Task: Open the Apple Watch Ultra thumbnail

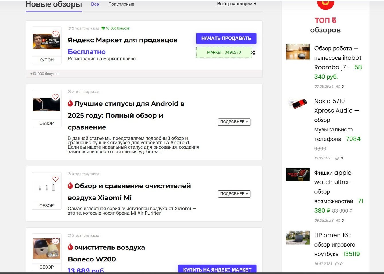Action: point(298,175)
